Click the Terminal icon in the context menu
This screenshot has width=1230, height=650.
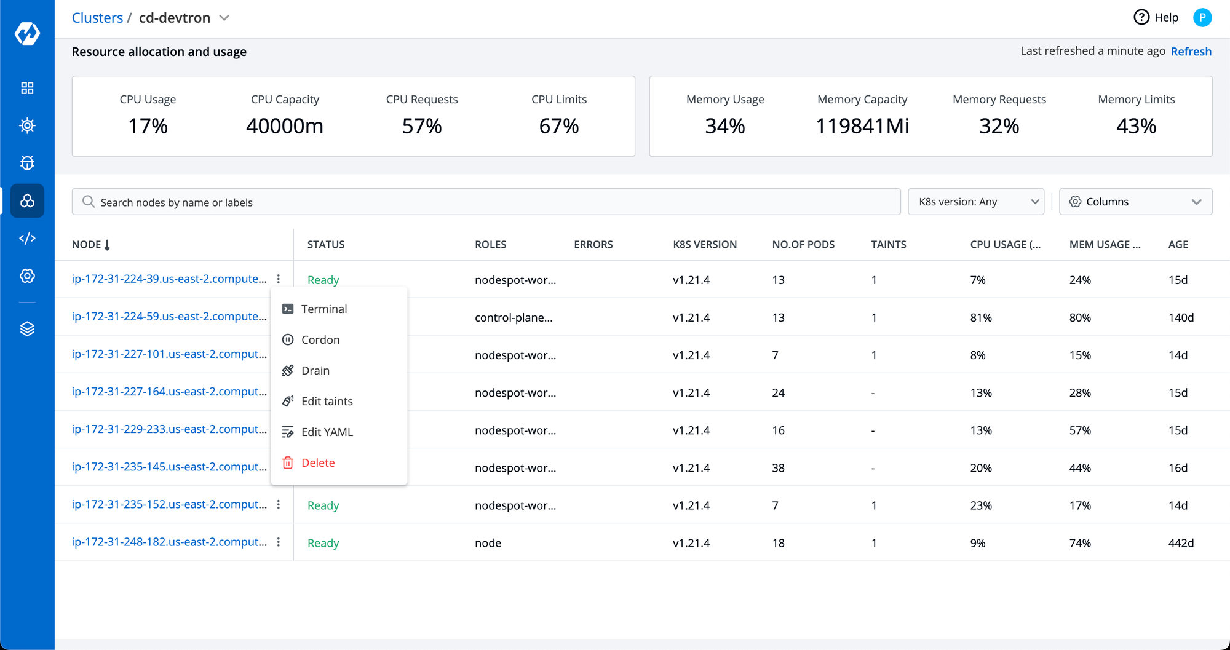(288, 309)
